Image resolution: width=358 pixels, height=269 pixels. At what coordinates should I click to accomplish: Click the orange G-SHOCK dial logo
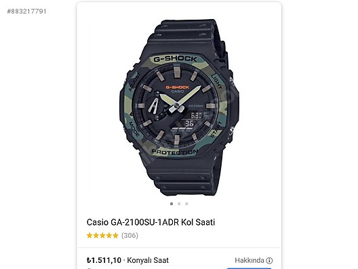[x=178, y=87]
